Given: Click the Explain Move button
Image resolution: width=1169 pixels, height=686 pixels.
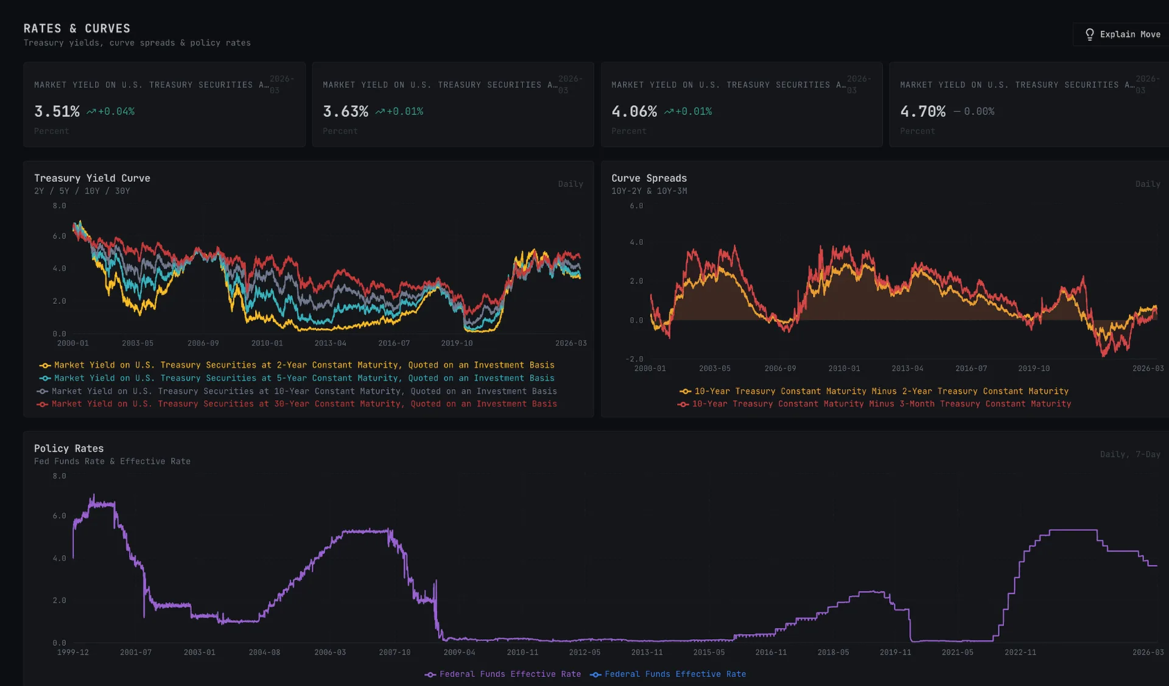Looking at the screenshot, I should (x=1122, y=35).
